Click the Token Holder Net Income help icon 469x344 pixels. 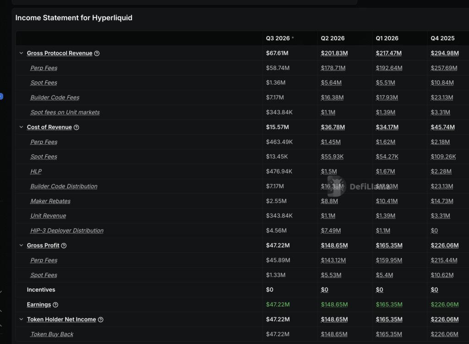[100, 319]
